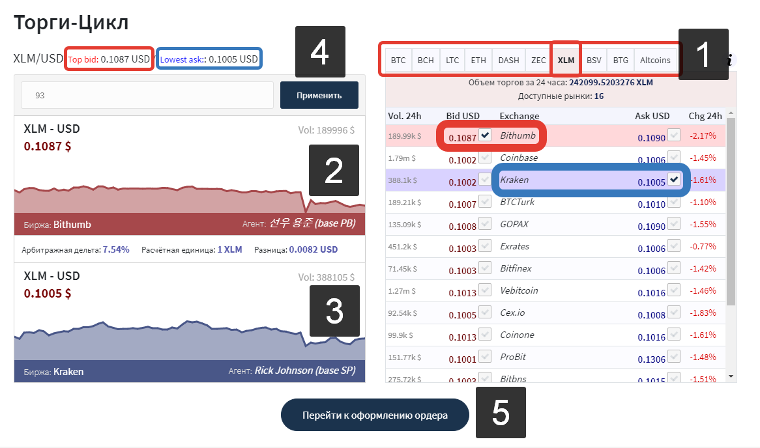
Task: Click the 24h volume 242099.5203276 XLM value
Action: pyautogui.click(x=611, y=82)
